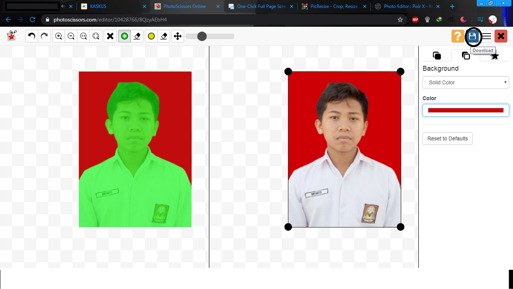Undo the last edit
The height and width of the screenshot is (289, 513).
pyautogui.click(x=32, y=36)
